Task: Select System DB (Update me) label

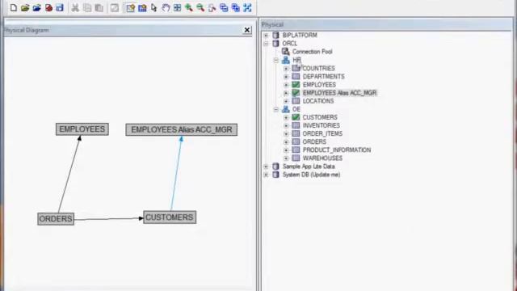Action: point(311,175)
